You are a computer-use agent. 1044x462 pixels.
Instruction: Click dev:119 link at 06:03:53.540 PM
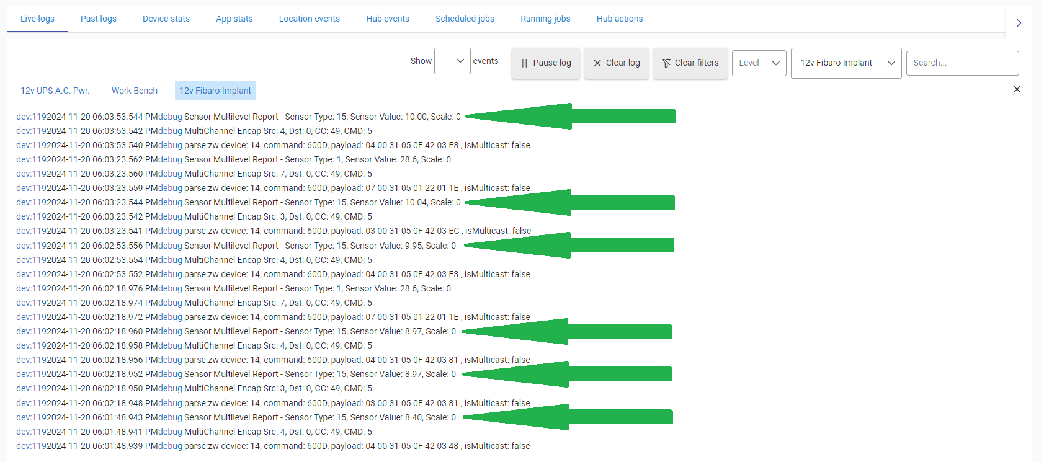[31, 145]
